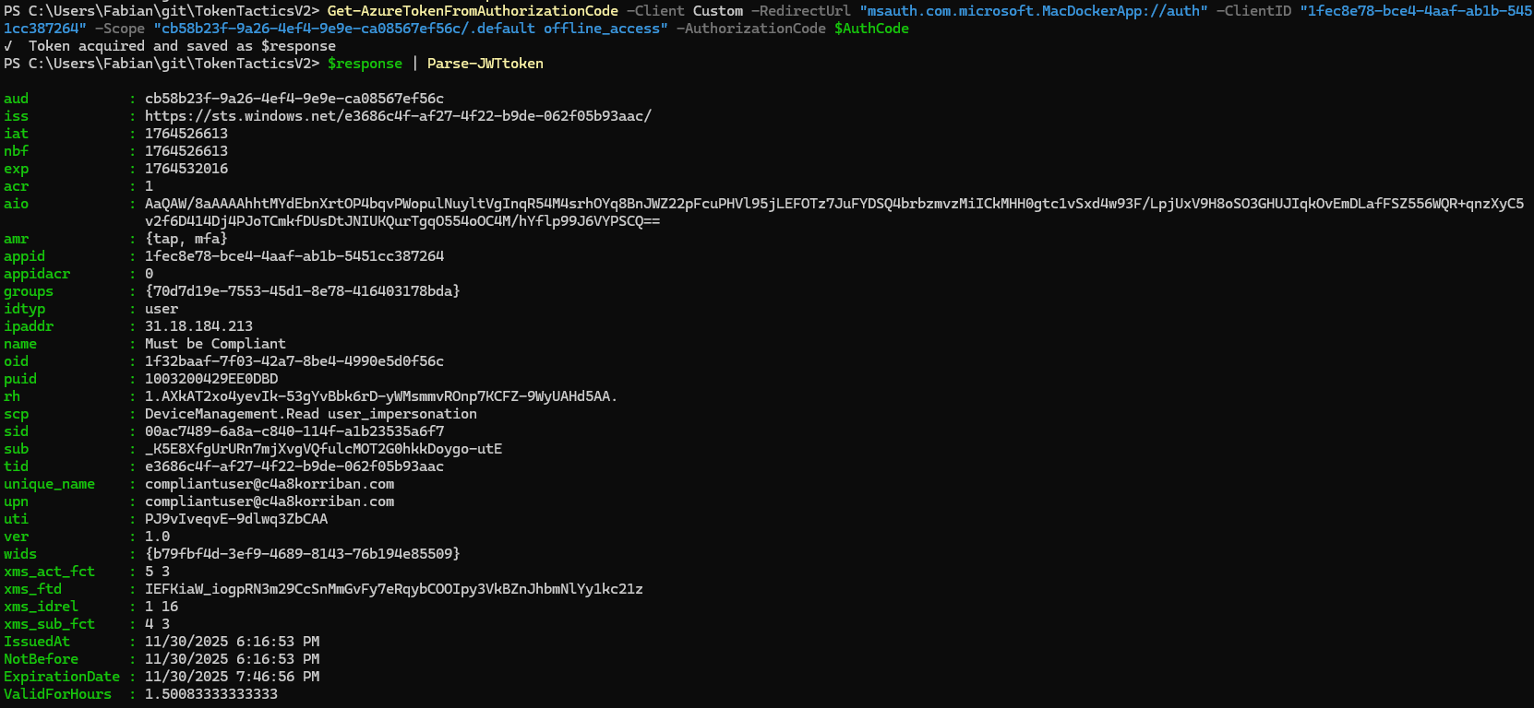
Task: Click the ExpirationDate value 7:46:56 PM
Action: click(233, 677)
